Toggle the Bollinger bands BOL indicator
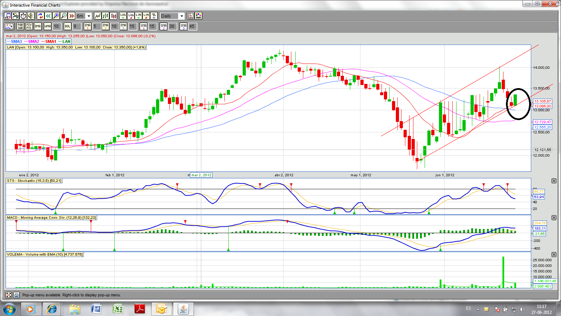This screenshot has height=316, width=561. click(67, 26)
